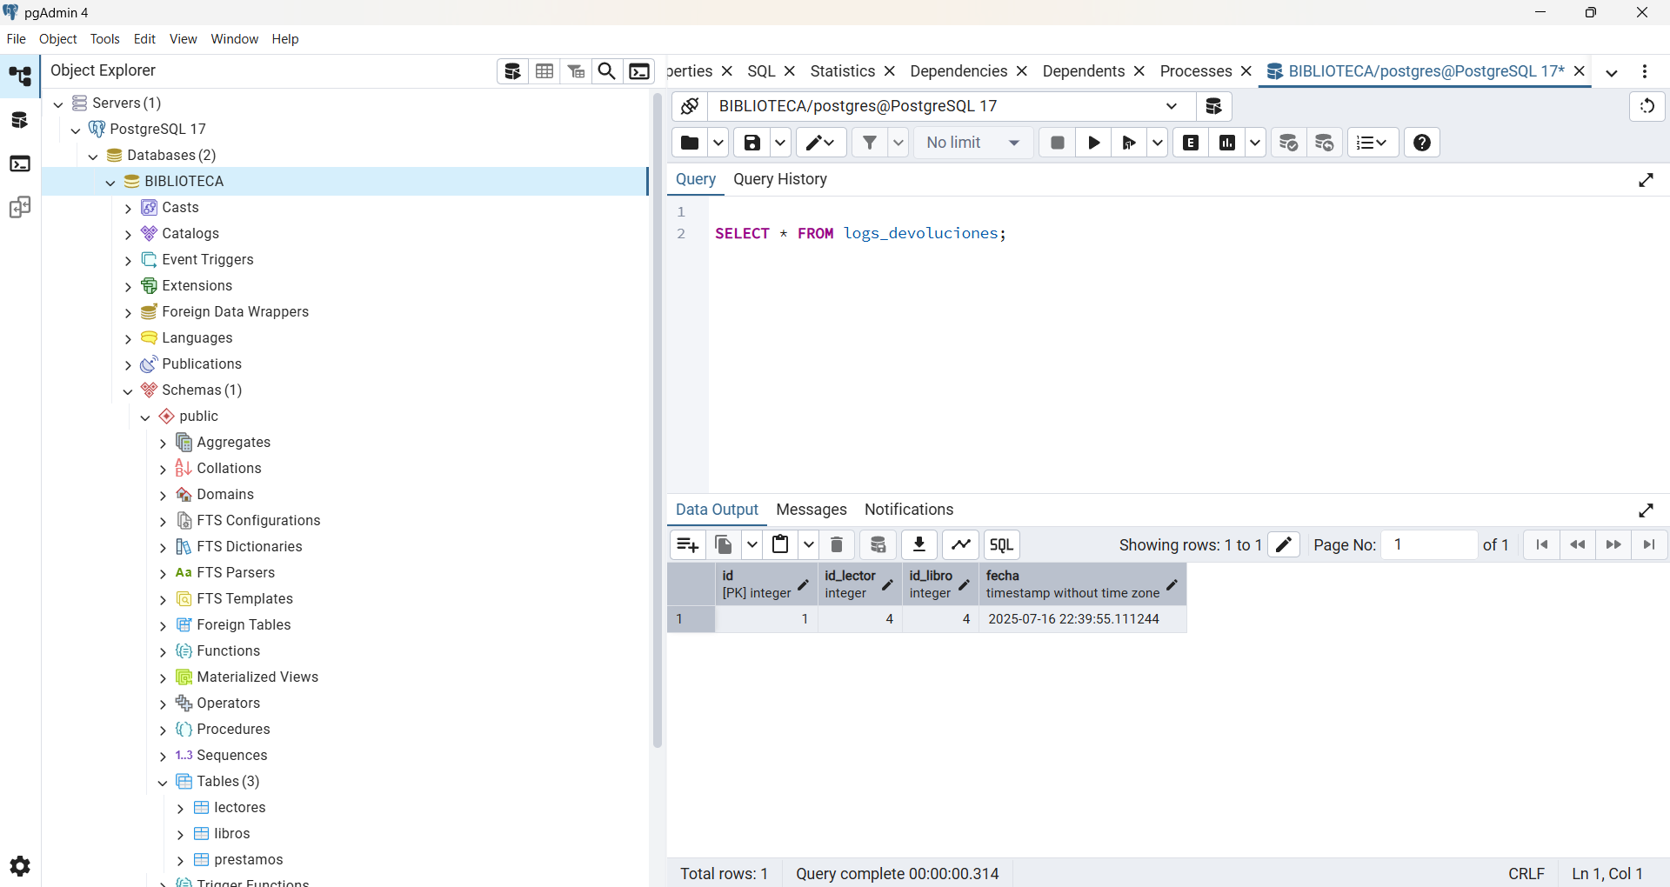
Task: Click the Stop query execution button
Action: coord(1058,143)
